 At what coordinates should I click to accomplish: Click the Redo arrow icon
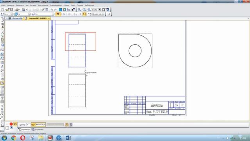(55, 10)
